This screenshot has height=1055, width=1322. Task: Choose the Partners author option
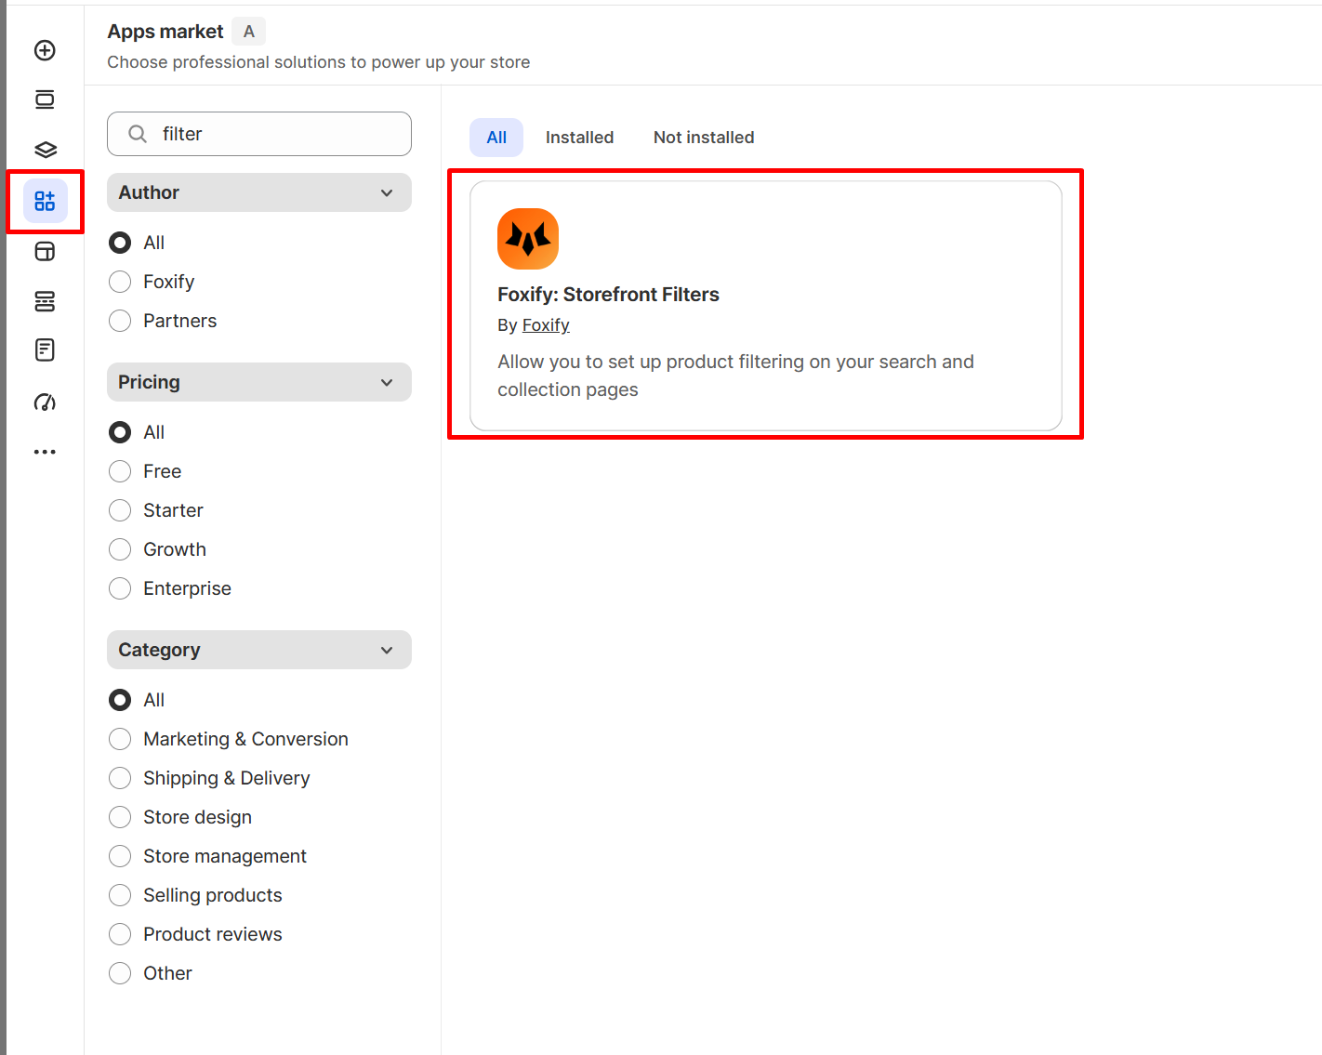(x=120, y=321)
